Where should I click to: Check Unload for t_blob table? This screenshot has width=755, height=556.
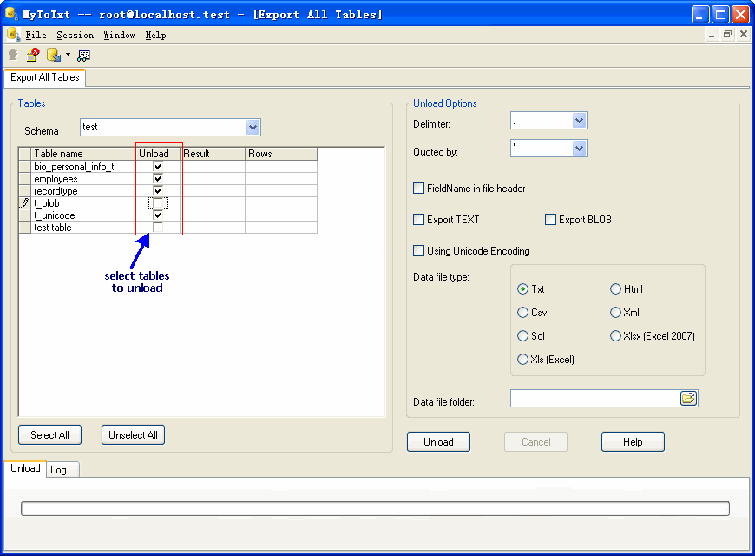(158, 202)
